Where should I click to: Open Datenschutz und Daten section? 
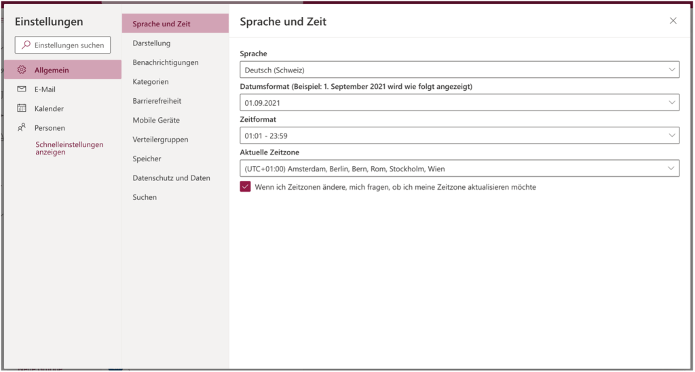click(171, 178)
